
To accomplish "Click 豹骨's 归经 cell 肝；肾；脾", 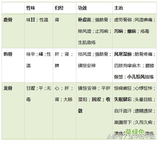I will 64,60.
